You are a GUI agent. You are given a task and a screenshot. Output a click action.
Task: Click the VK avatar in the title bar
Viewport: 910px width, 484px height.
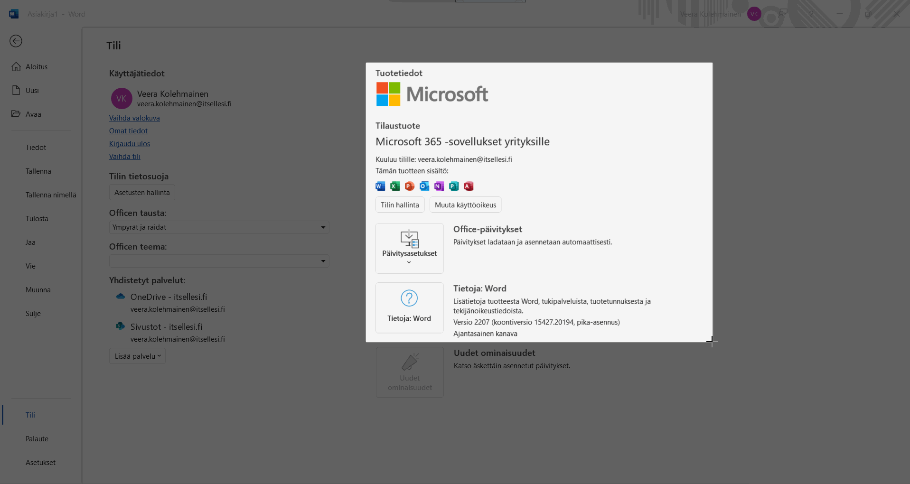(754, 14)
